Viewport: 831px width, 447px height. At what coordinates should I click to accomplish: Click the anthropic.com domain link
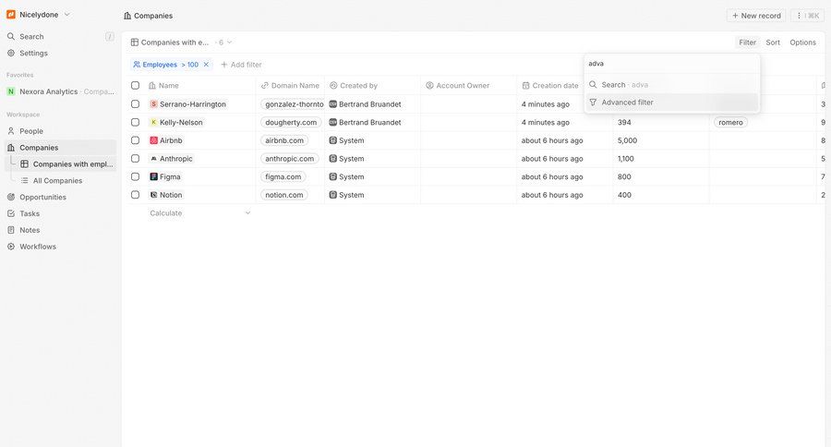[x=289, y=158]
